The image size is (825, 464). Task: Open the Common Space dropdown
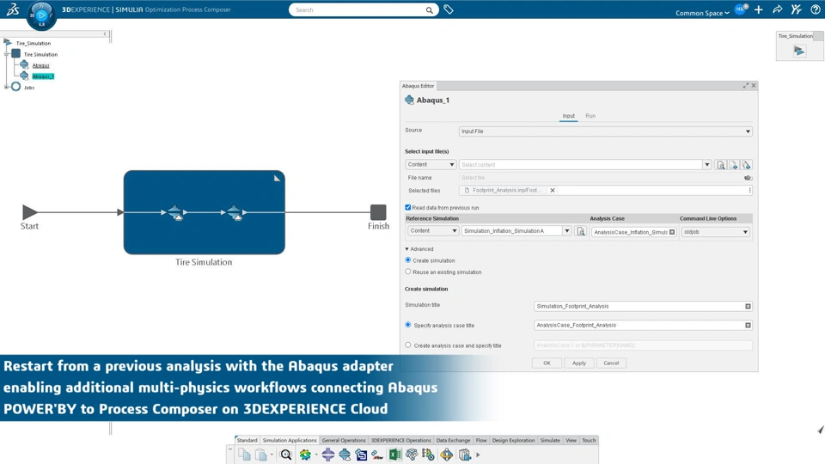point(702,13)
